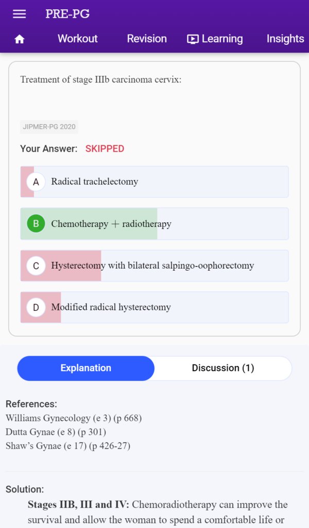309x528 pixels.
Task: Select option D circle letter
Action: coord(36,307)
